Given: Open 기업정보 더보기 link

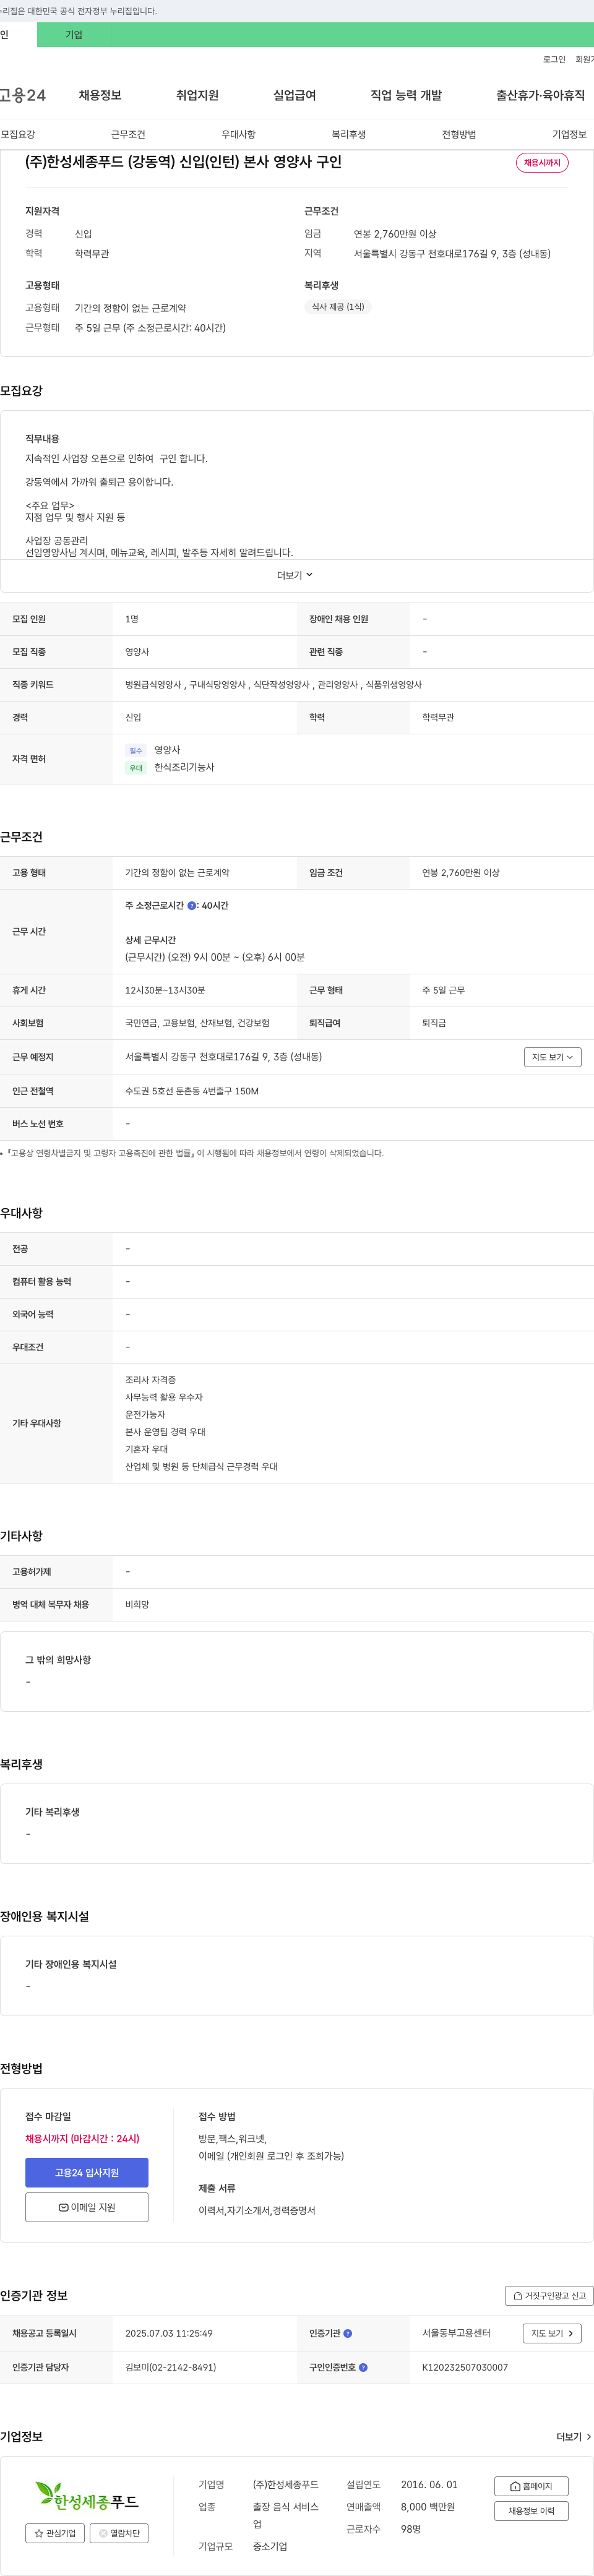Looking at the screenshot, I should 574,2437.
